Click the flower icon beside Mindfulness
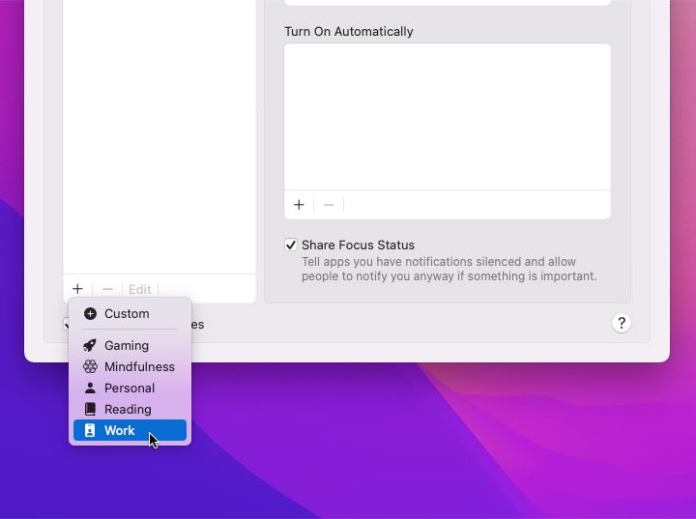The width and height of the screenshot is (696, 519). 90,366
